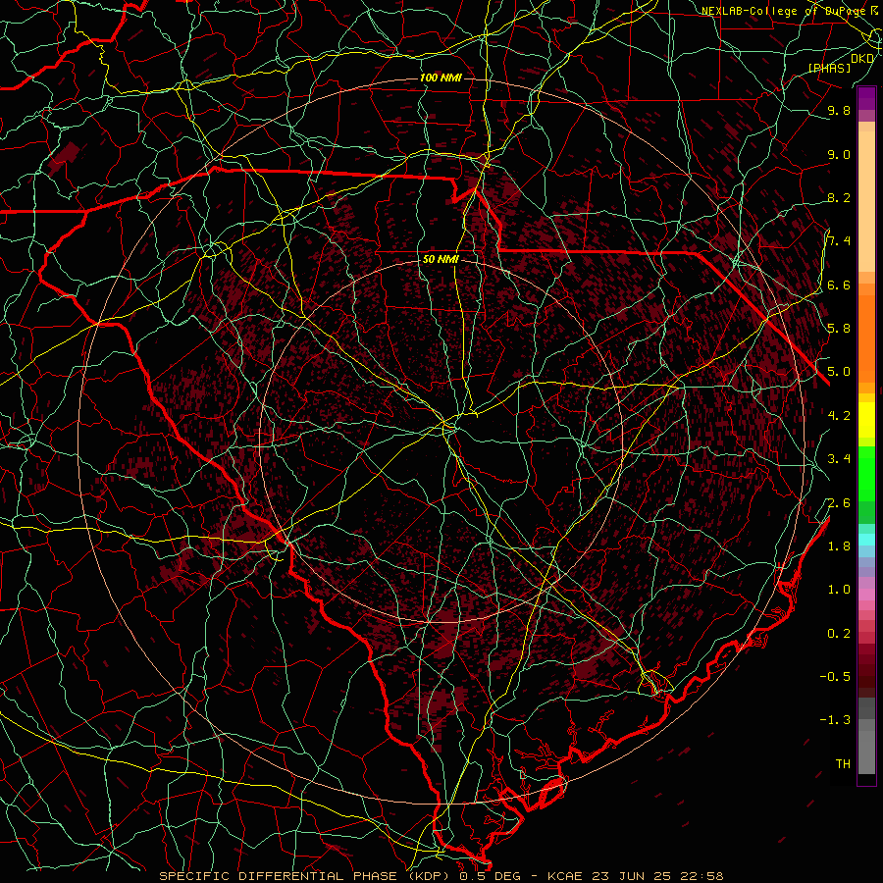Click the 6.6 scale value

(x=839, y=285)
